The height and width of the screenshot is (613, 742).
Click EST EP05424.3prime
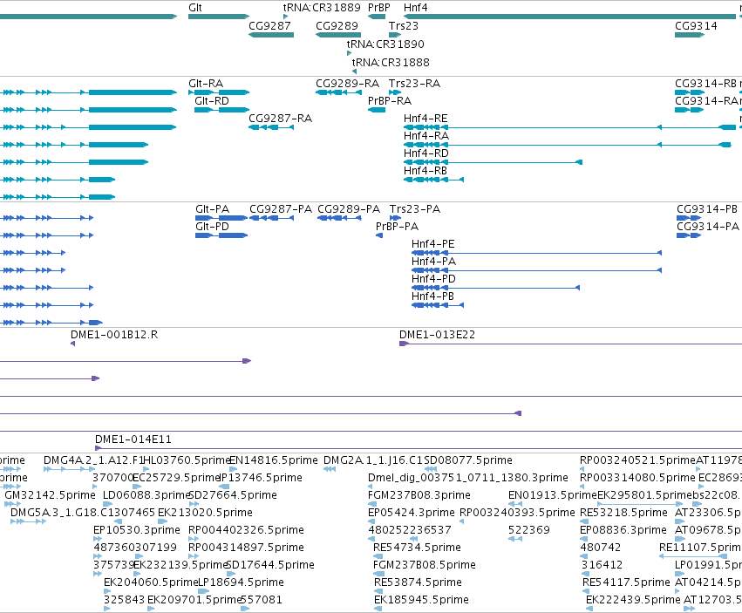point(412,513)
